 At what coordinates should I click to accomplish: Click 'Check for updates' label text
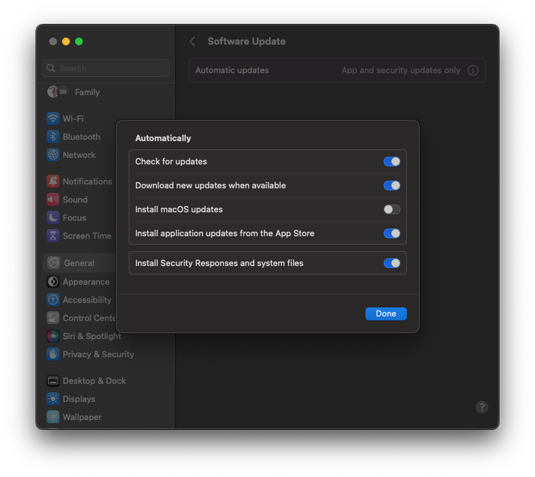(x=171, y=162)
